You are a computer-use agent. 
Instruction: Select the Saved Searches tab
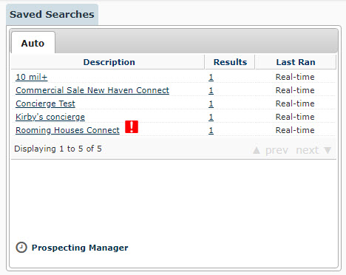[52, 14]
